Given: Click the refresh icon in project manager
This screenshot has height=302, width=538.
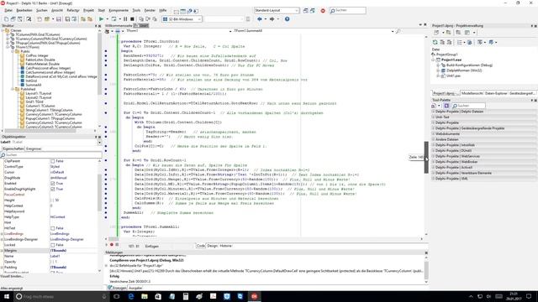Looking at the screenshot, I should click(435, 42).
